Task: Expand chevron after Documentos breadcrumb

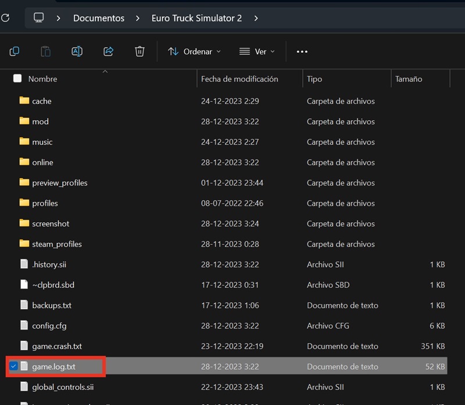Action: [138, 19]
